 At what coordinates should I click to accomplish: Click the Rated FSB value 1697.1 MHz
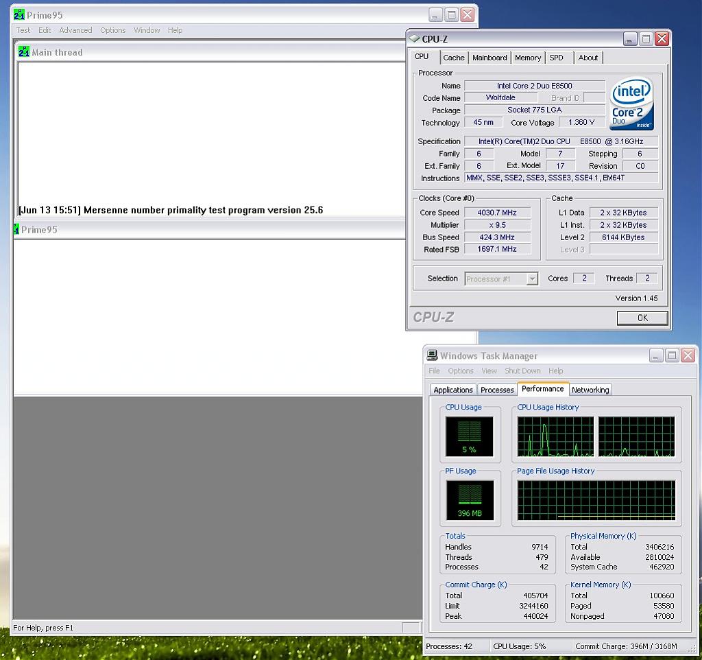(x=497, y=249)
